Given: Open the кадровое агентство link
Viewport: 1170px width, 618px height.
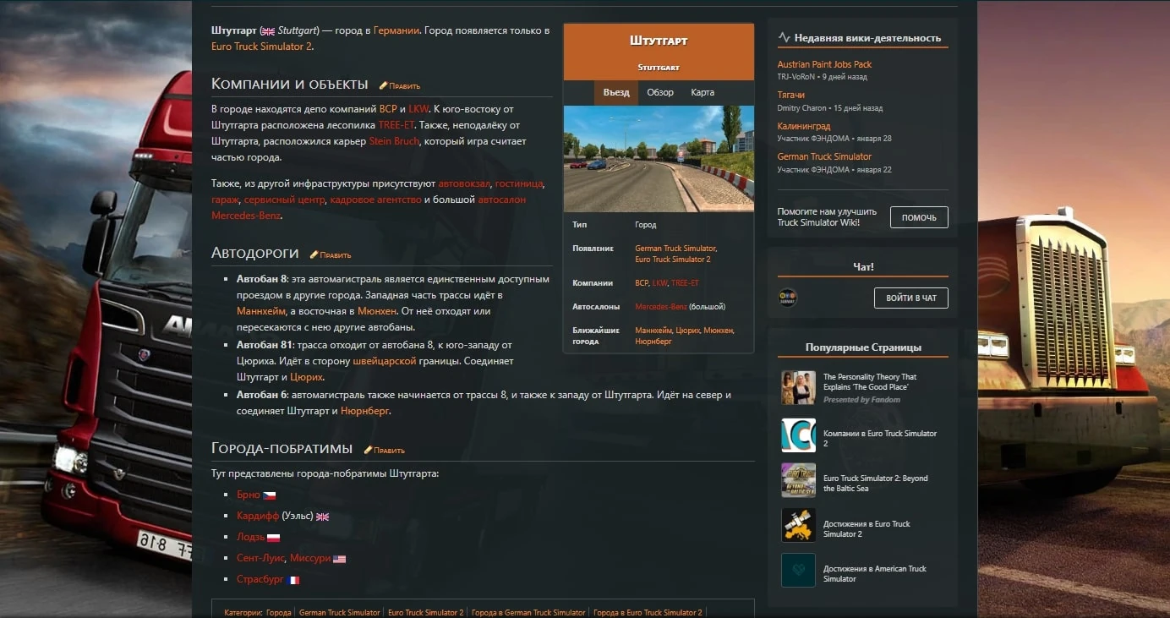Looking at the screenshot, I should point(375,200).
